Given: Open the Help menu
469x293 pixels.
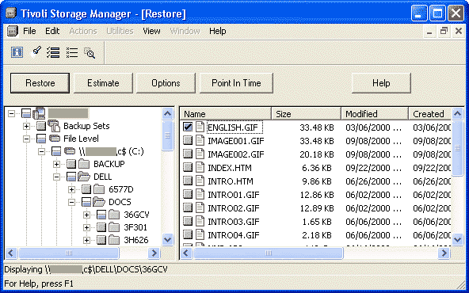Looking at the screenshot, I should (x=217, y=31).
